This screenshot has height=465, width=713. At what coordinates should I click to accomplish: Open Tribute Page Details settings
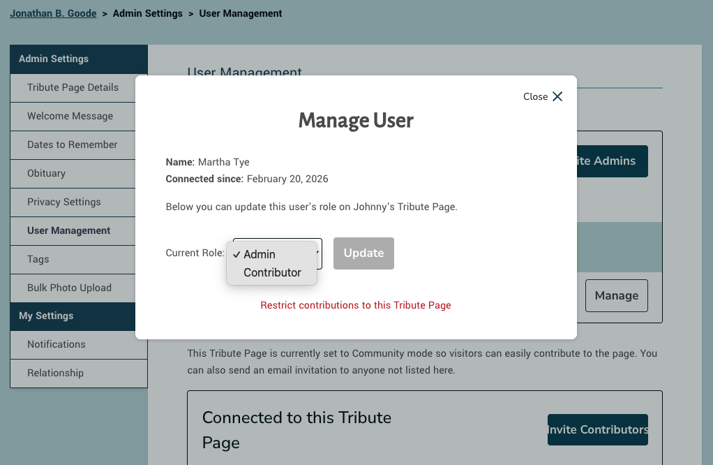73,88
